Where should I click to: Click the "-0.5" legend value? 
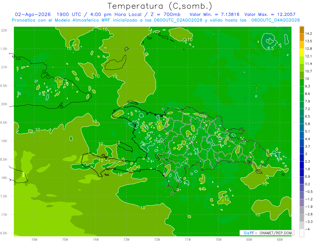pos(309,192)
